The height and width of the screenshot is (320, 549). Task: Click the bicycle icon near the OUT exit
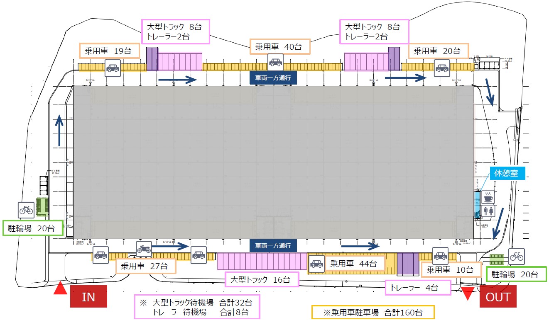tap(517, 257)
